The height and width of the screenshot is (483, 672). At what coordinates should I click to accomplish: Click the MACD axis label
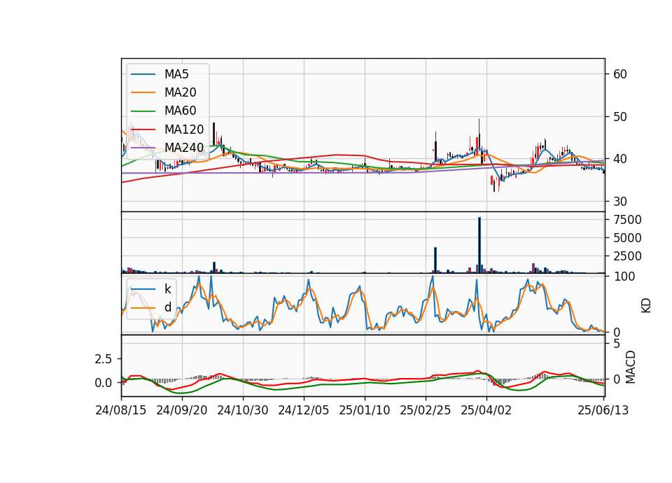630,367
